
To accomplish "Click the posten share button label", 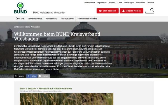I will [22, 76].
